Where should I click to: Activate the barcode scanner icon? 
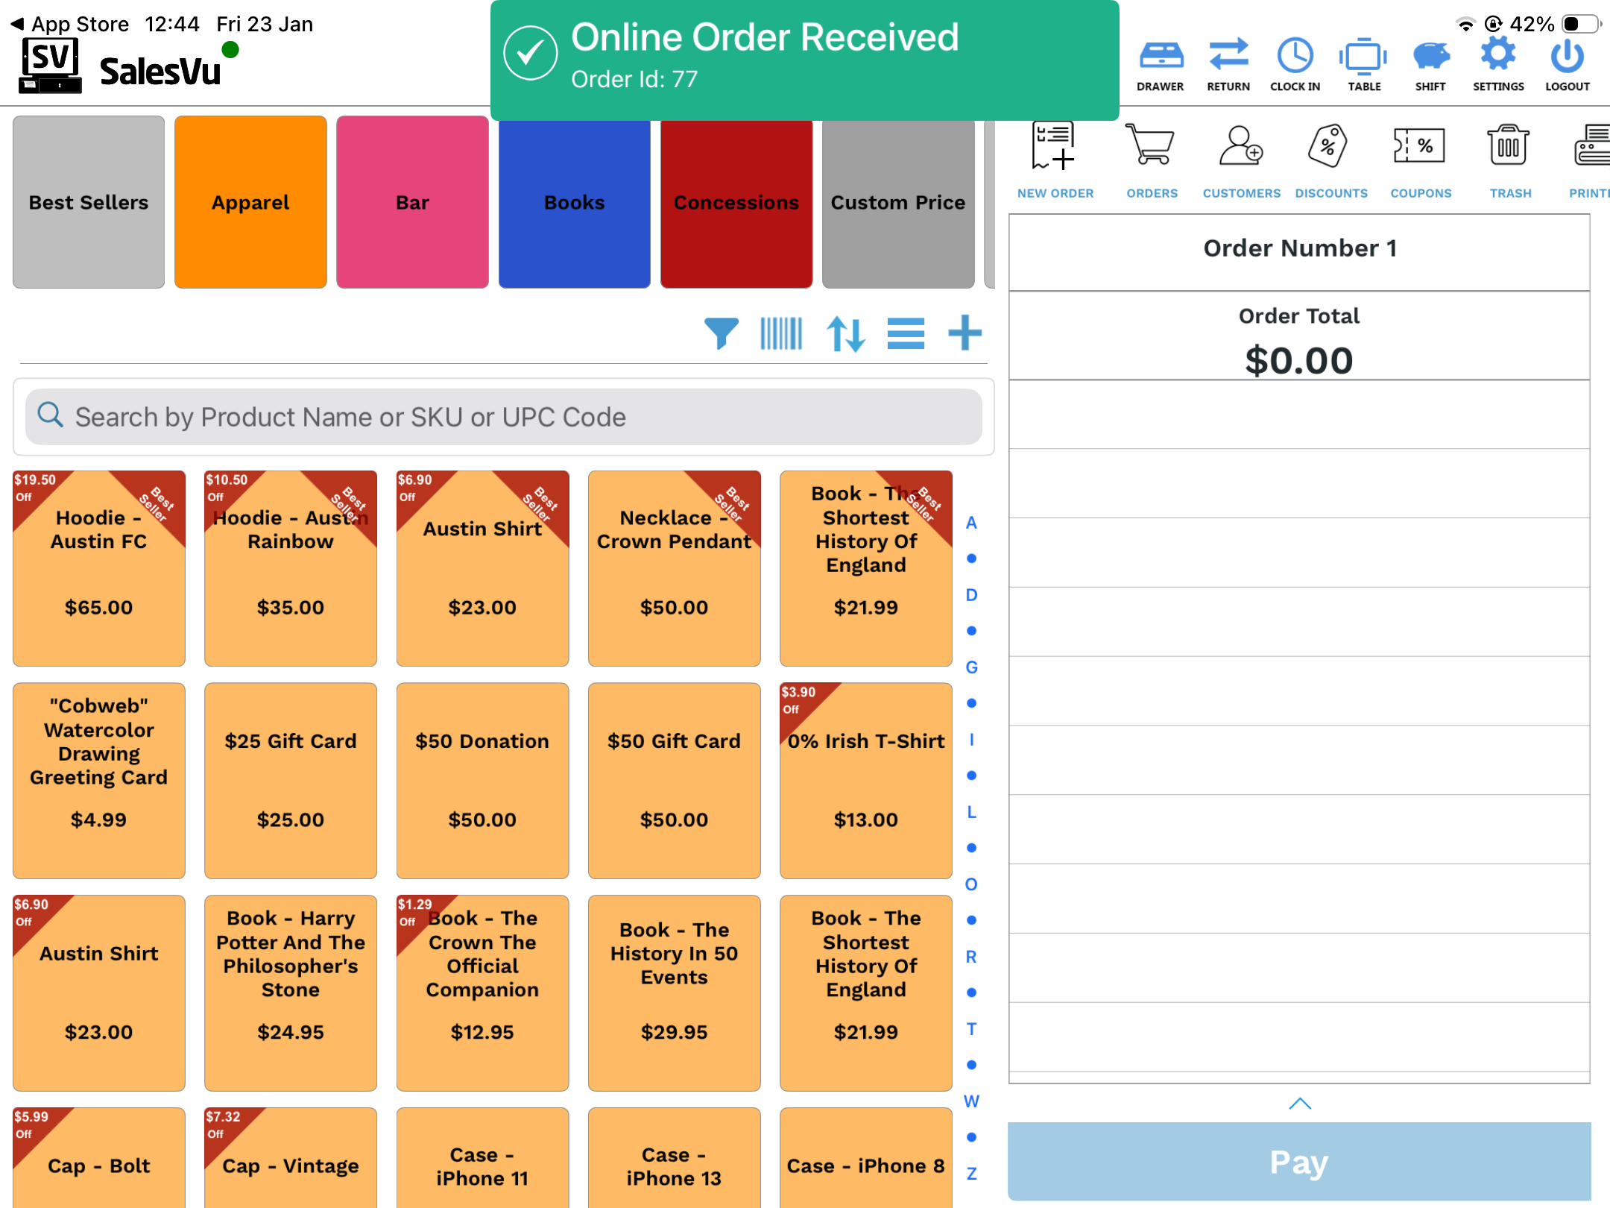pyautogui.click(x=780, y=333)
